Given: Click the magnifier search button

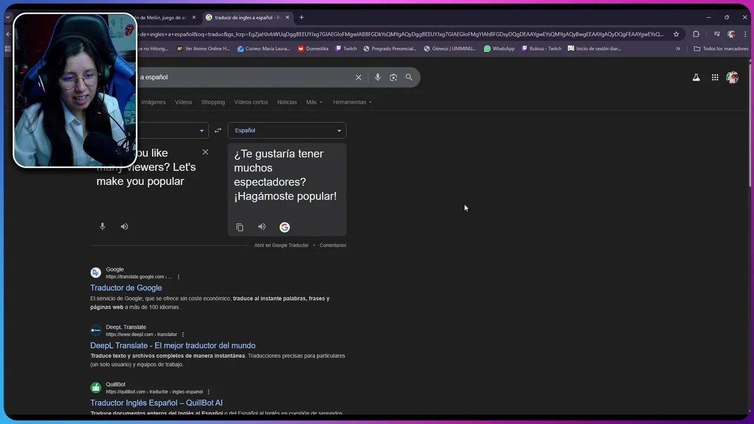Looking at the screenshot, I should coord(409,77).
